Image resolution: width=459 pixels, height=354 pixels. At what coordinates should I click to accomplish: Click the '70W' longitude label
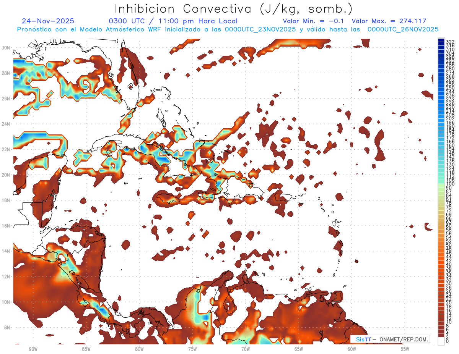246,349
